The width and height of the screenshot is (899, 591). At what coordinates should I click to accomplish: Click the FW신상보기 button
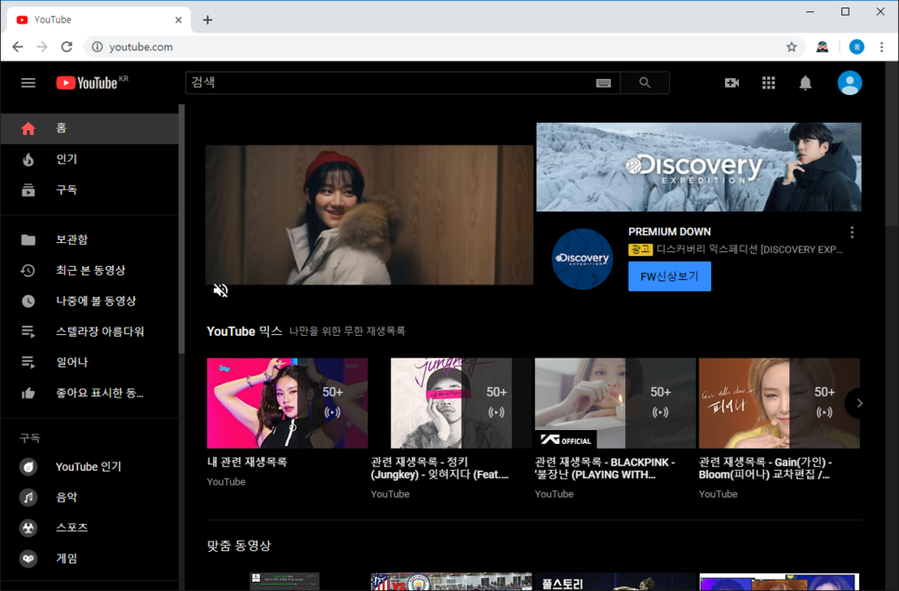coord(669,276)
